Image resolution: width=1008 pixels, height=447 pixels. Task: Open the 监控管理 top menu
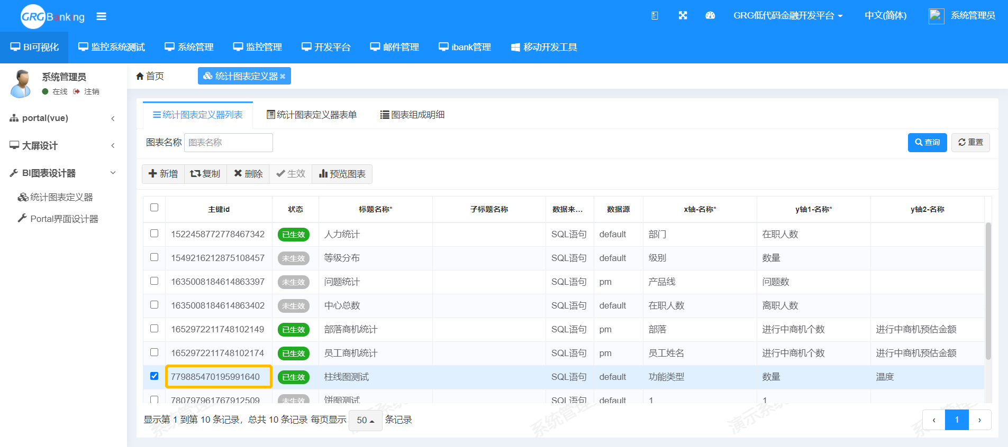point(258,47)
